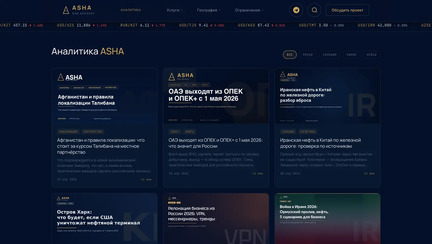
Task: Click the USD/IRR 42,000 ticker entry
Action: click(383, 25)
